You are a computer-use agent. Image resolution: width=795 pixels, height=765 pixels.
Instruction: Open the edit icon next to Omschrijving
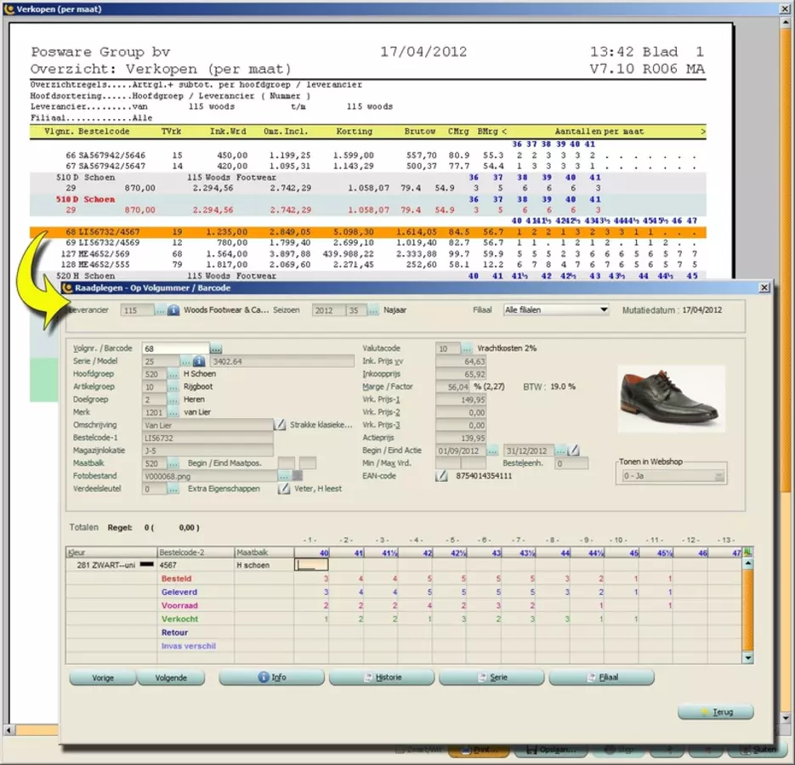(281, 425)
